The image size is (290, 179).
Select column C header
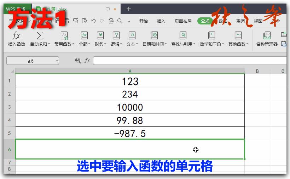[x=278, y=71]
